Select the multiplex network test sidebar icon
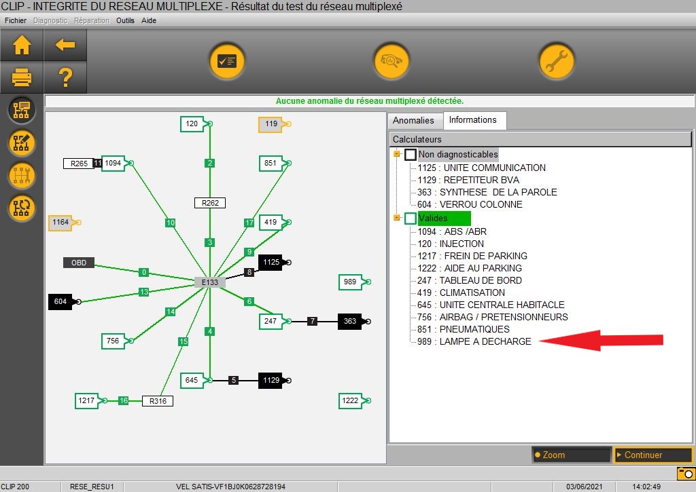 pos(22,111)
